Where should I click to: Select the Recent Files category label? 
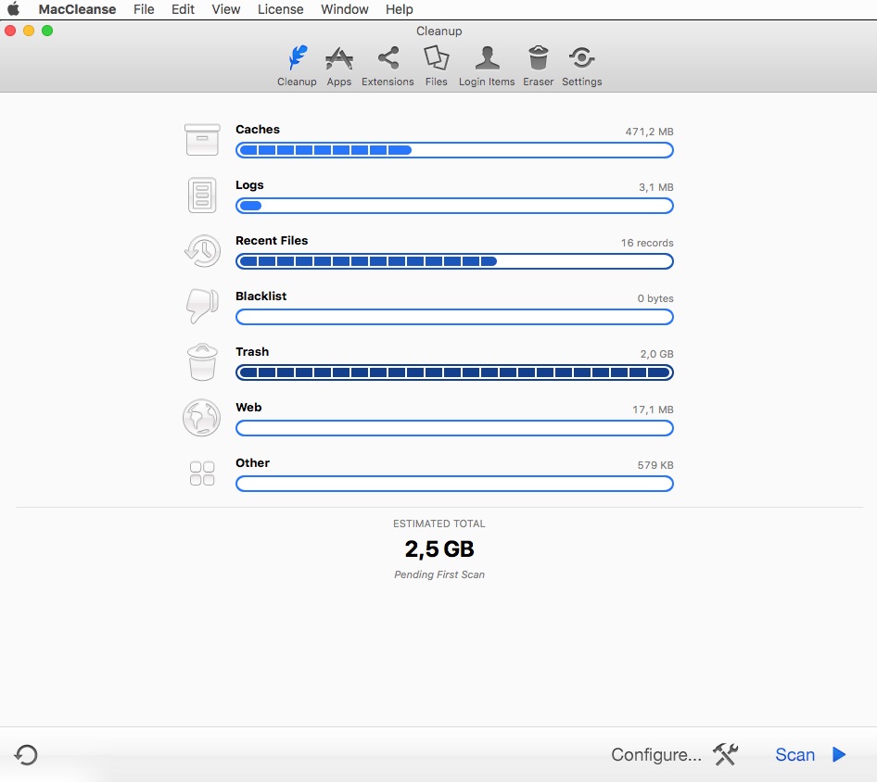(272, 240)
